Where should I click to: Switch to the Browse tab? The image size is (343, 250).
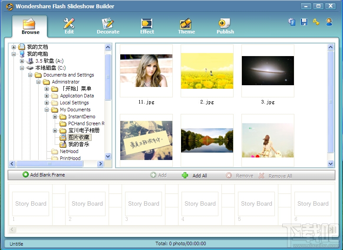30,26
